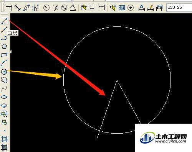Select the Polygon tool
Screen dimensions: 192x152
[x=4, y=46]
